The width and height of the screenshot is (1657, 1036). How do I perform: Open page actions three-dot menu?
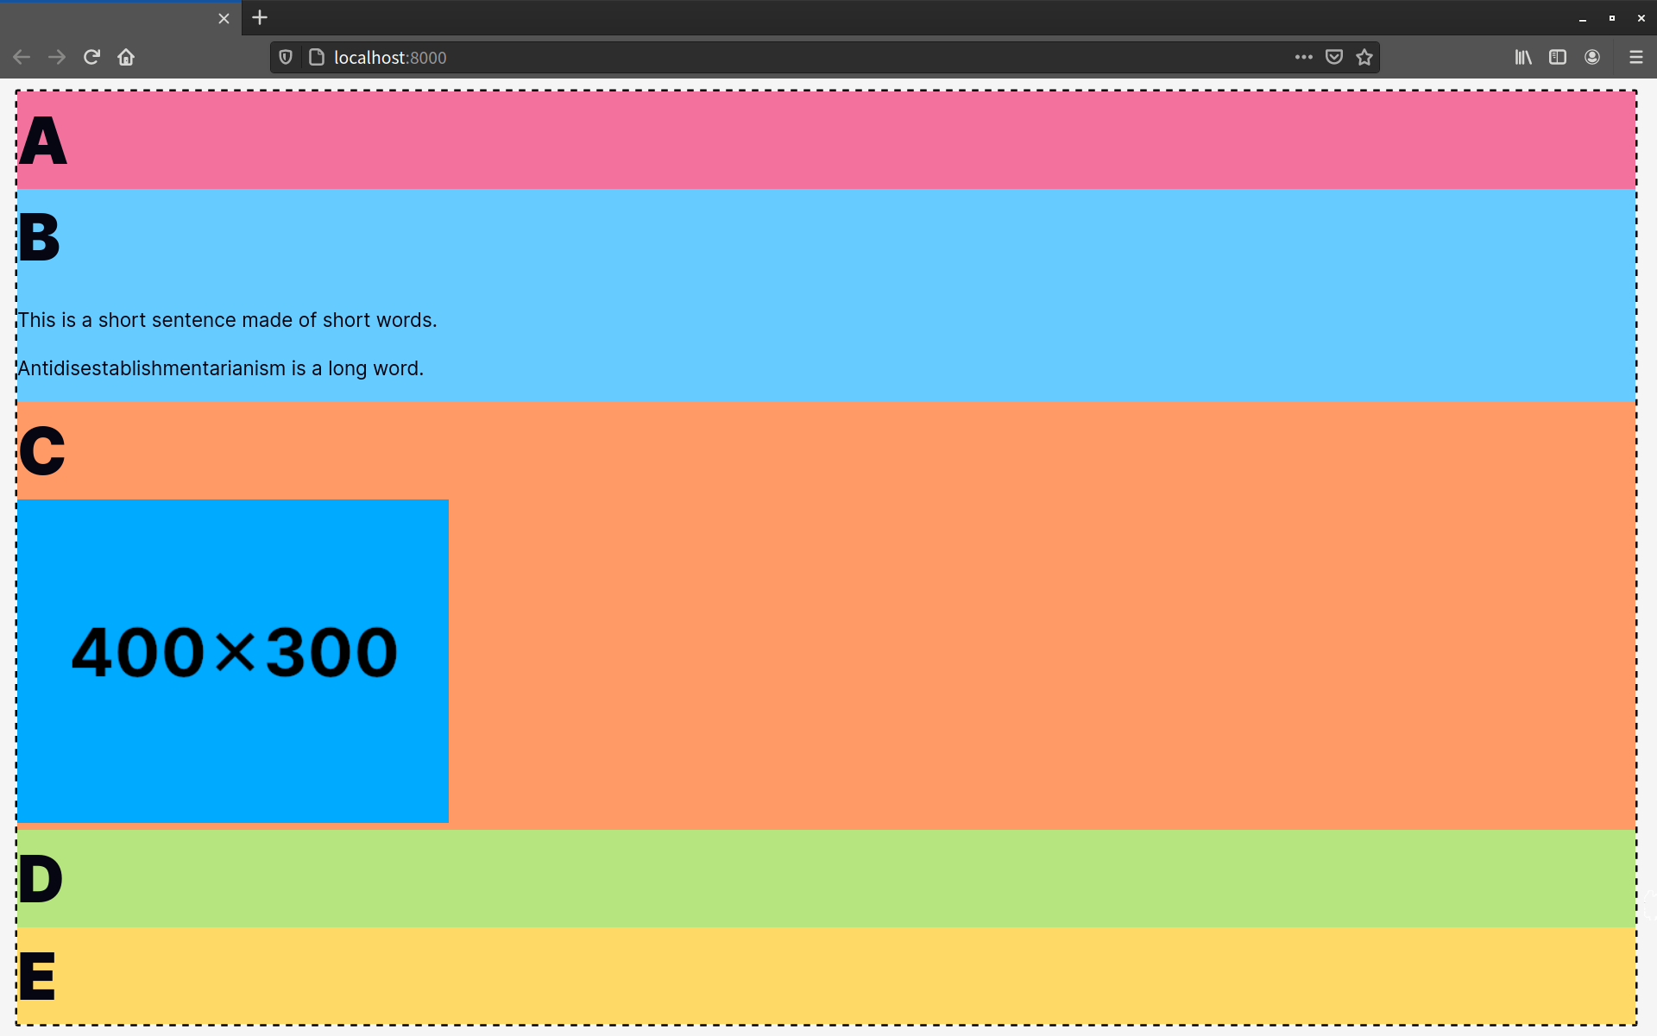pos(1303,57)
